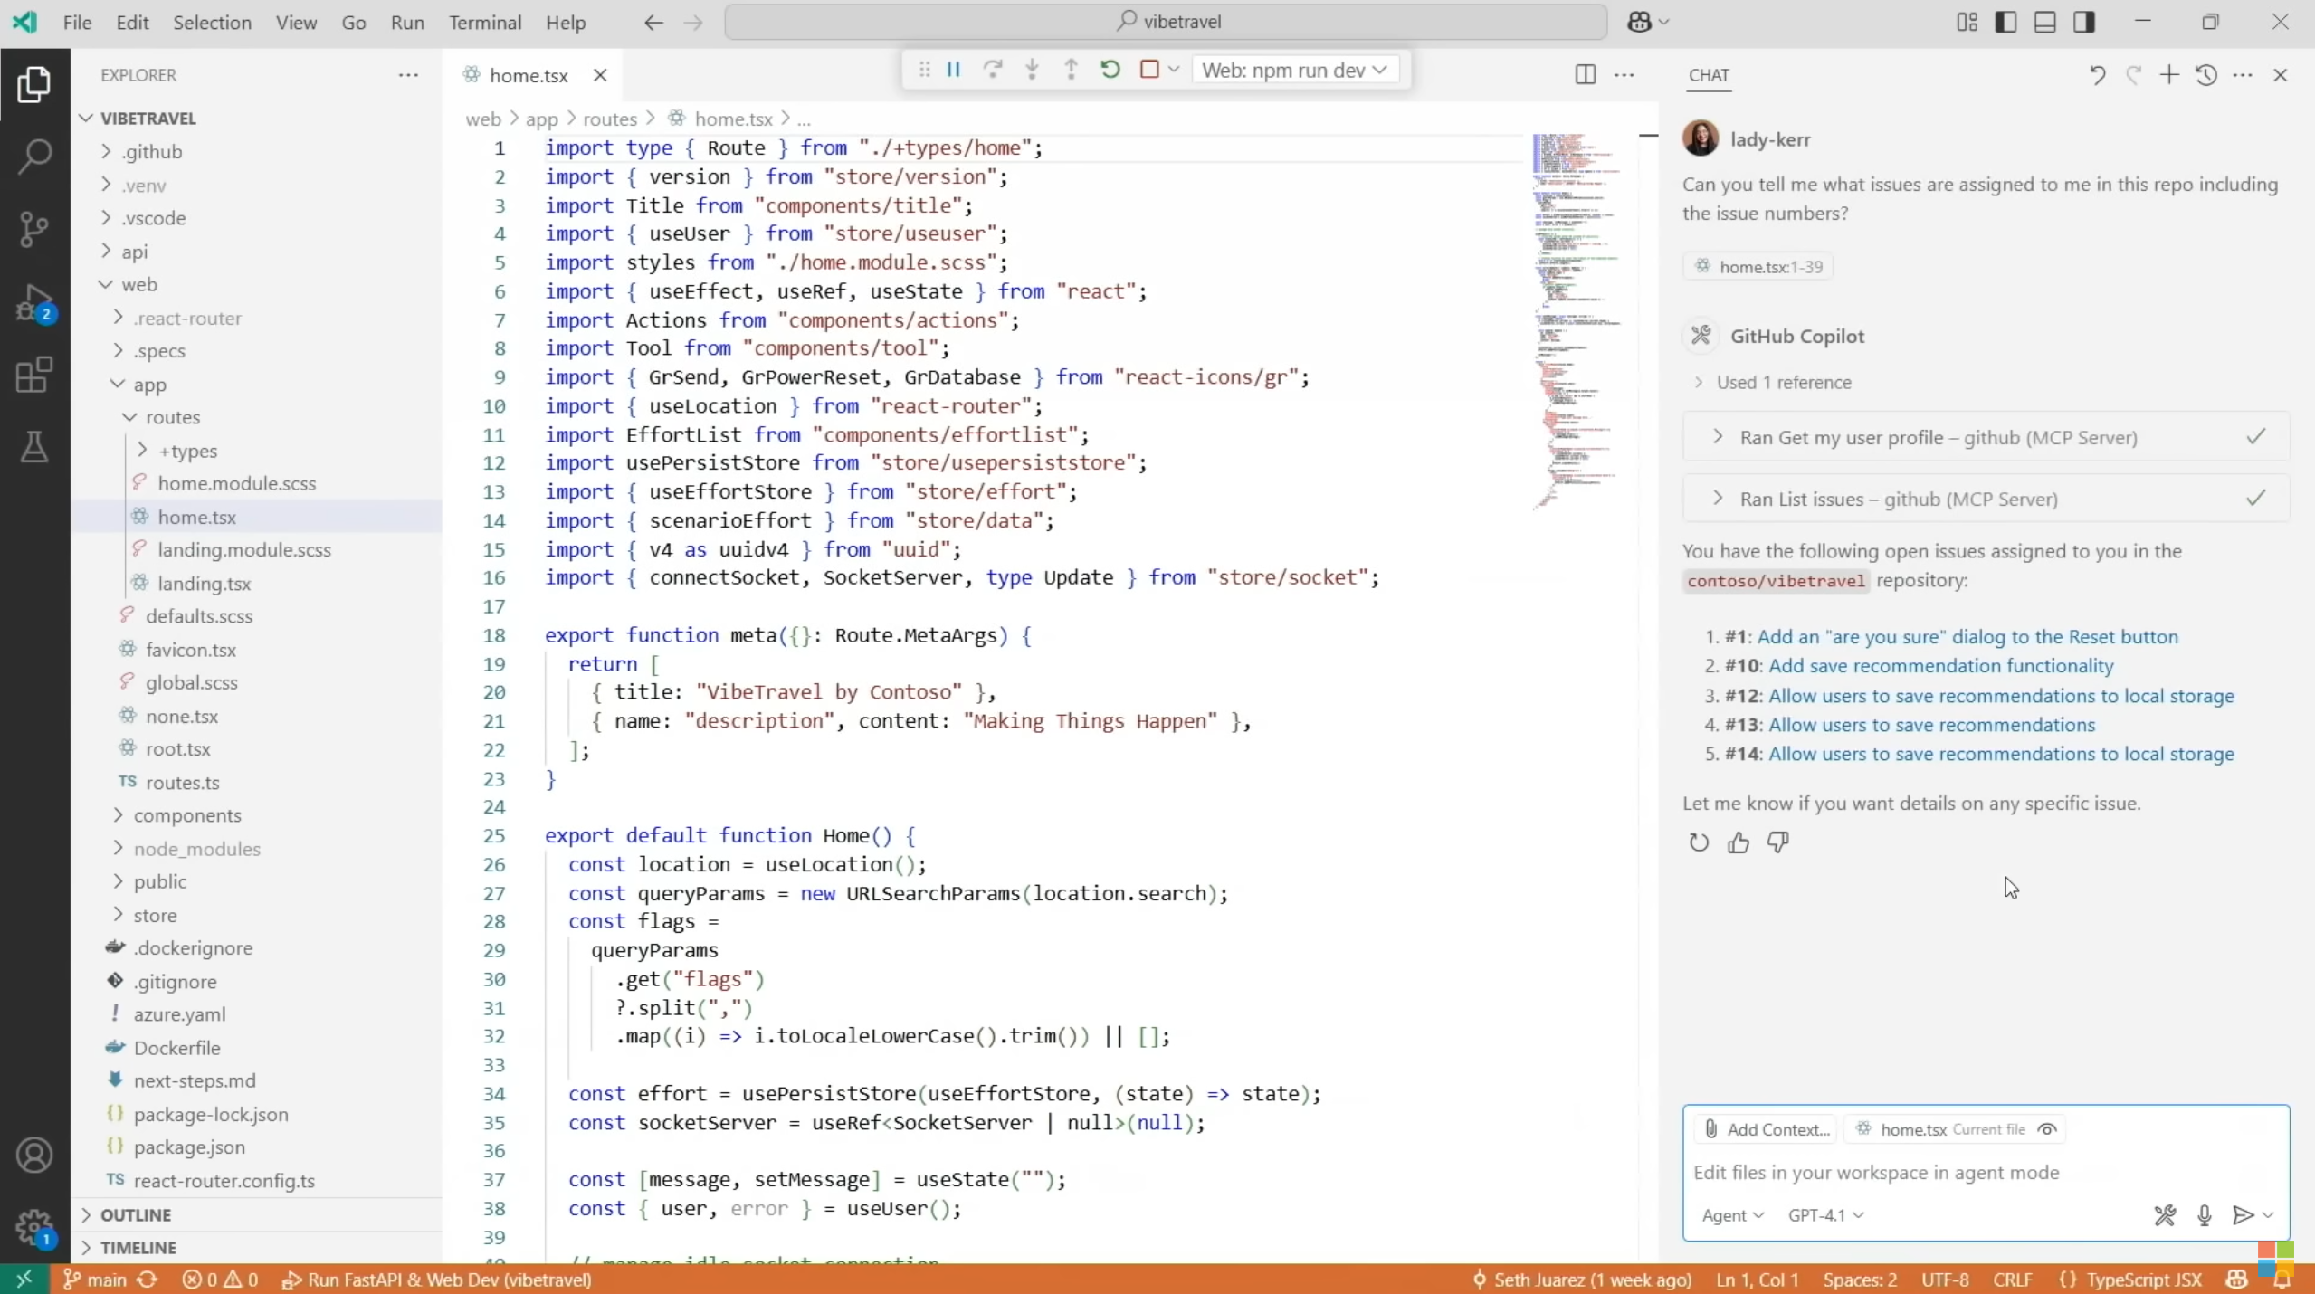The image size is (2315, 1294).
Task: Go back with navigation arrow
Action: click(653, 23)
